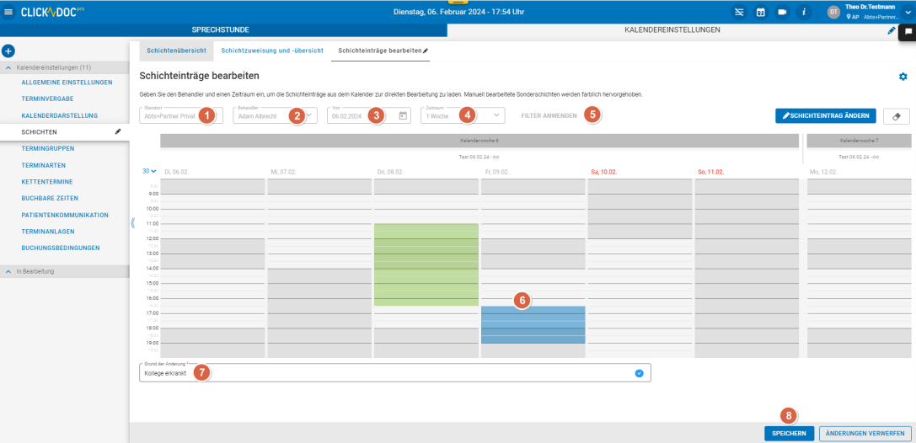The width and height of the screenshot is (916, 443).
Task: Change the 30-minute interval dropdown
Action: click(149, 171)
